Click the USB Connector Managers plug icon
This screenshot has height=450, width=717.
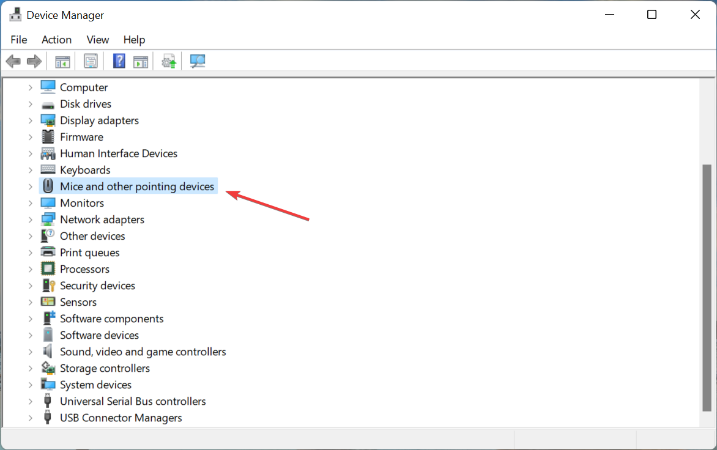pyautogui.click(x=48, y=417)
